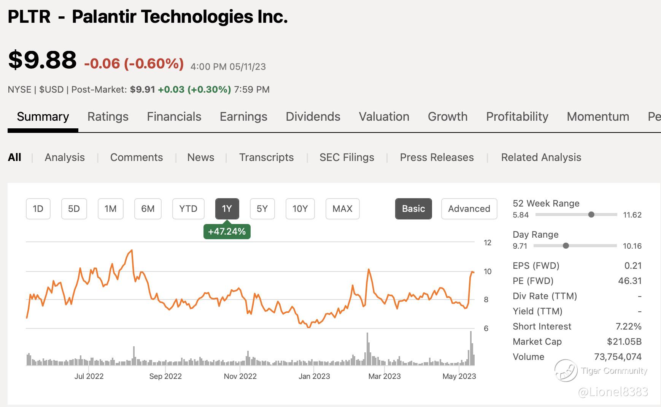Open the Valuation tab
The height and width of the screenshot is (407, 661).
click(x=384, y=117)
